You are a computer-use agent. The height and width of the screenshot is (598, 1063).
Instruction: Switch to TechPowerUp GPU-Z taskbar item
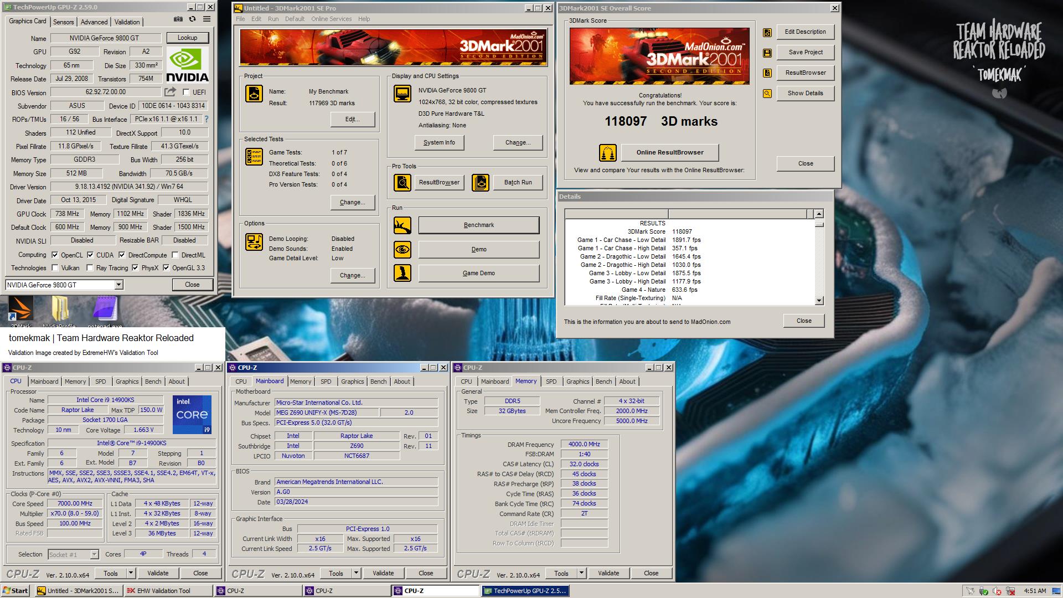click(x=525, y=591)
